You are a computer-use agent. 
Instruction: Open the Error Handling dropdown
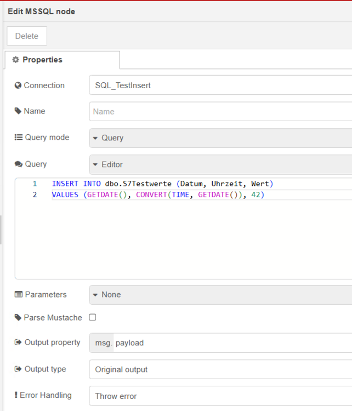coord(219,396)
